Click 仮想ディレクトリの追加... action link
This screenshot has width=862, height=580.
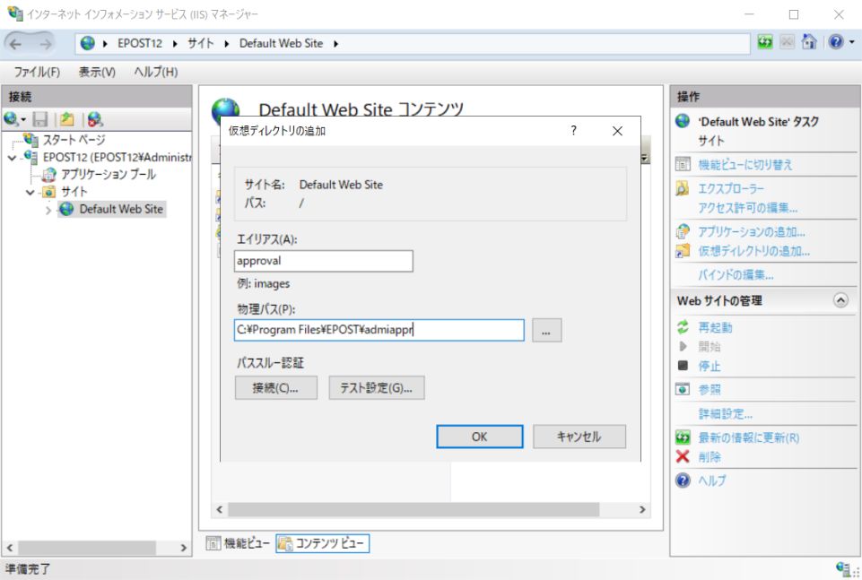[753, 251]
